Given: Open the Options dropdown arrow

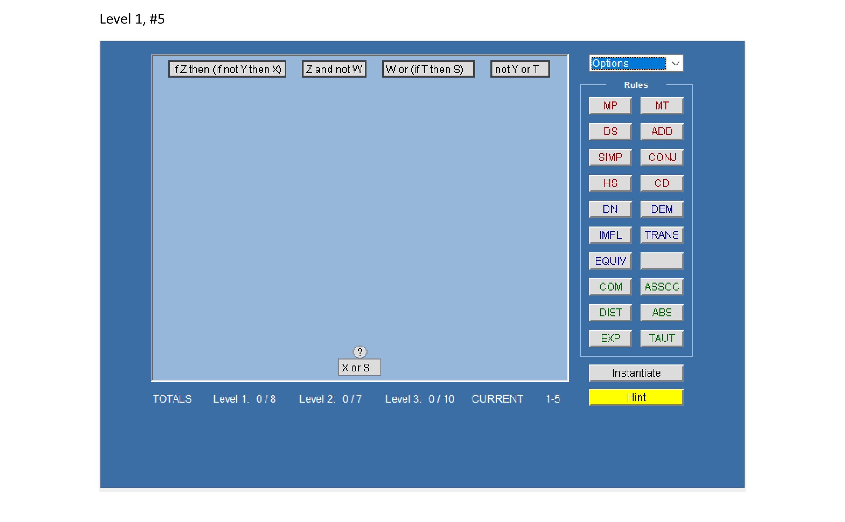Looking at the screenshot, I should 675,64.
